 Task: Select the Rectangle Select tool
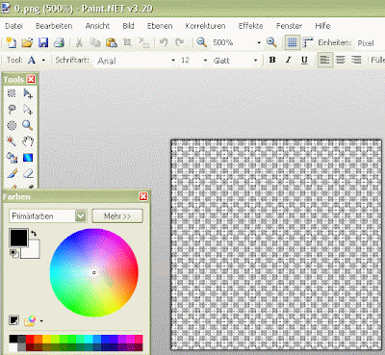12,93
